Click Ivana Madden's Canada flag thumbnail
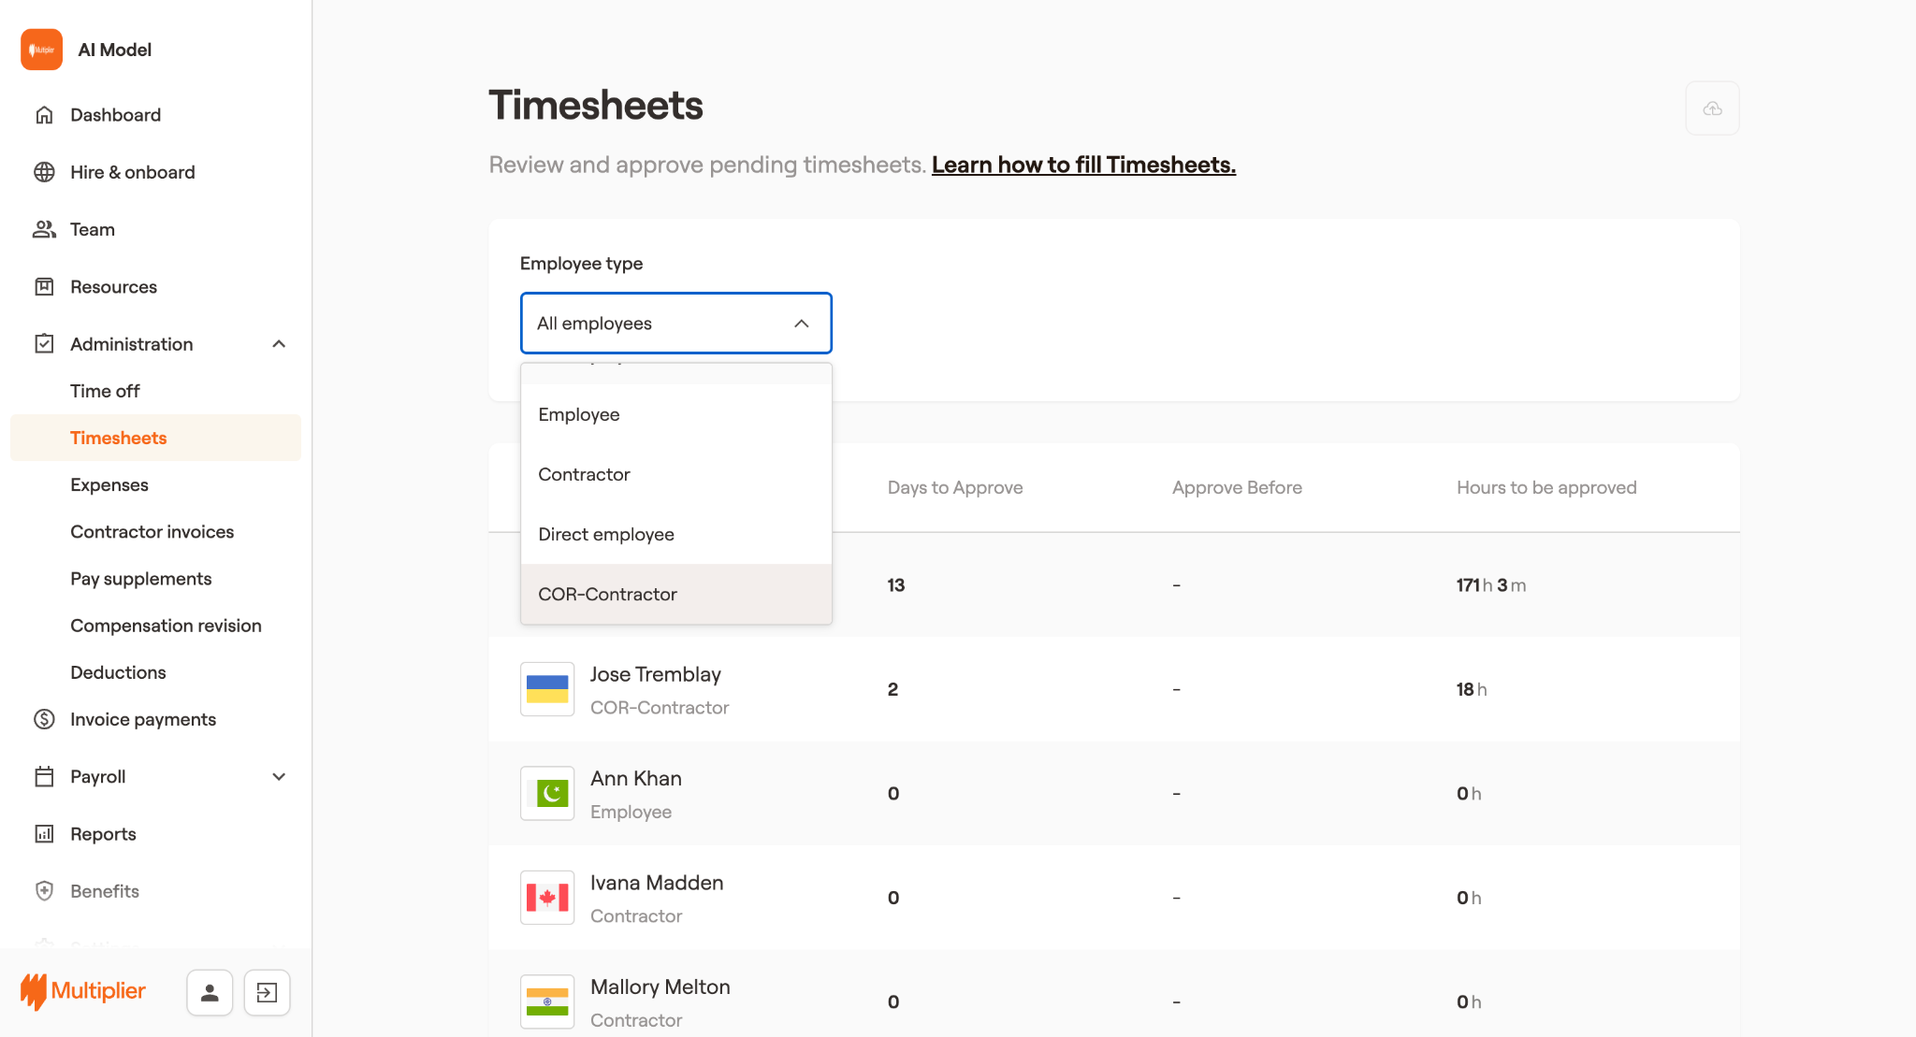Image resolution: width=1916 pixels, height=1037 pixels. [x=547, y=898]
